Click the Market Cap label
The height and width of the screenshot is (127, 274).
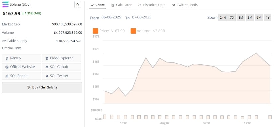pyautogui.click(x=11, y=24)
